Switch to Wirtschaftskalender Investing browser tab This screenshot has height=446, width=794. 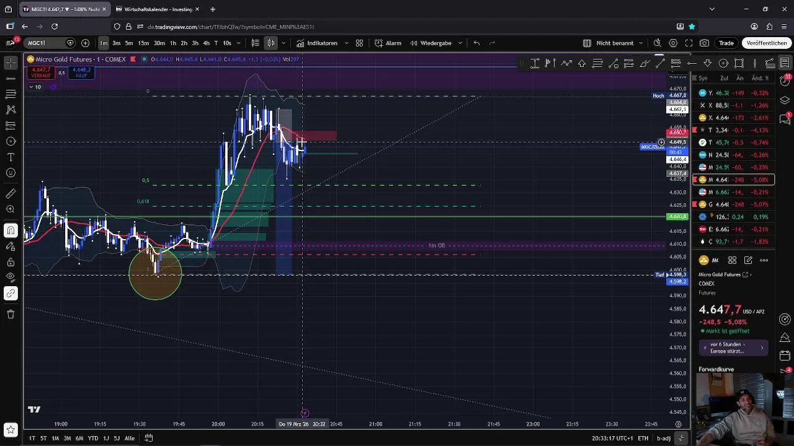pos(157,9)
